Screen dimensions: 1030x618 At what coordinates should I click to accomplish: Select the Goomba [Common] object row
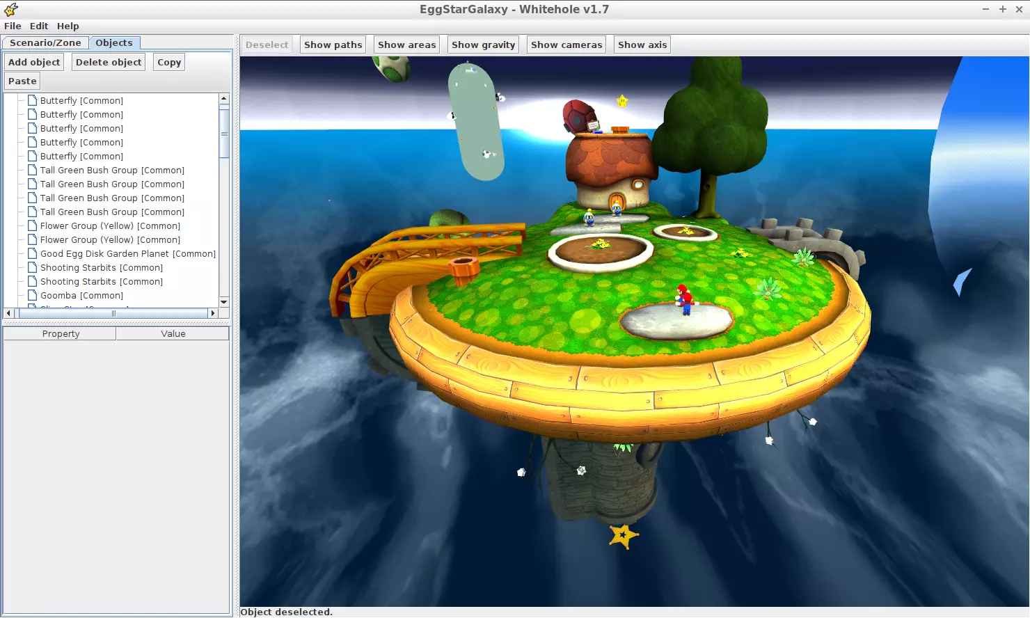coord(81,295)
